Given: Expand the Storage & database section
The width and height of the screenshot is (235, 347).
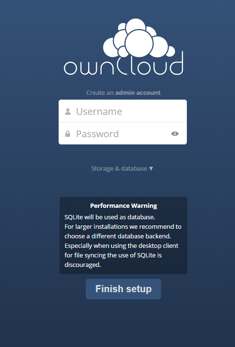Looking at the screenshot, I should coord(122,169).
